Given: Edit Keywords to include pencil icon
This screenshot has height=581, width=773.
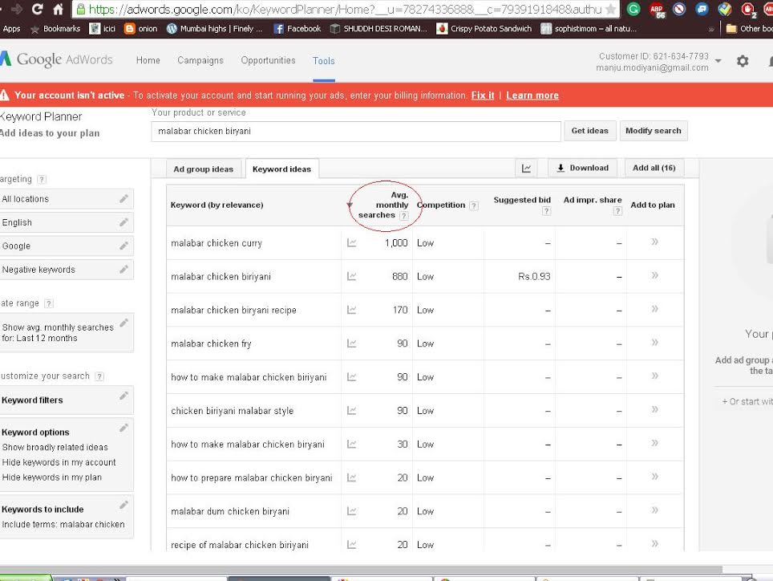Looking at the screenshot, I should pos(123,505).
